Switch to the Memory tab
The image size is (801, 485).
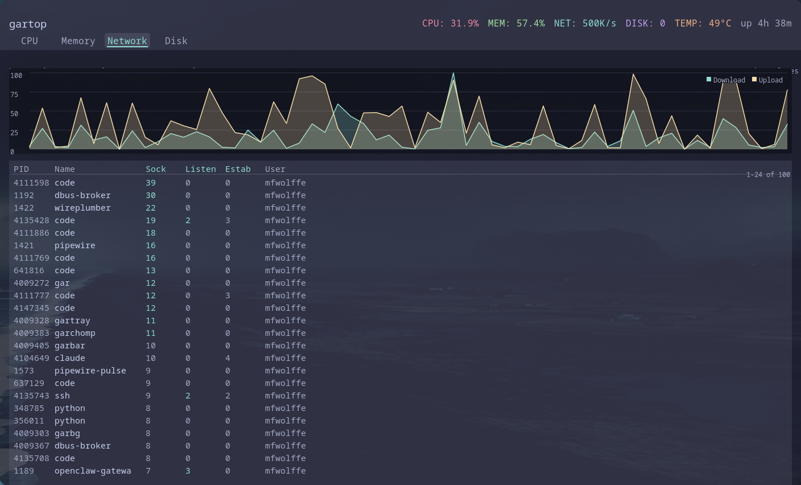78,40
